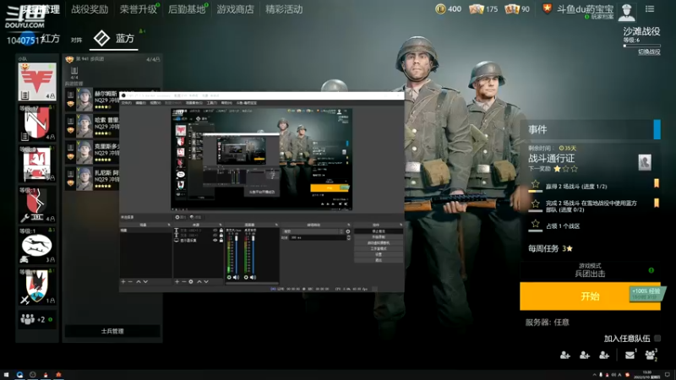Open the friends group icon beside mail
The height and width of the screenshot is (380, 676).
[x=650, y=355]
